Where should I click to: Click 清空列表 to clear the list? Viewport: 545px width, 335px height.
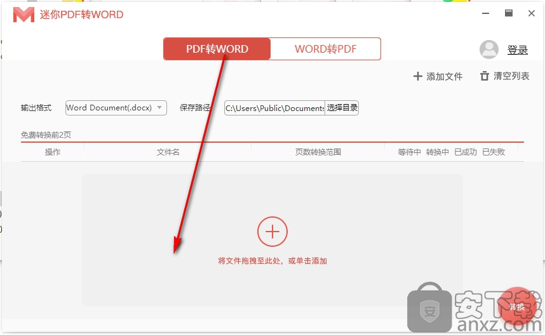505,76
